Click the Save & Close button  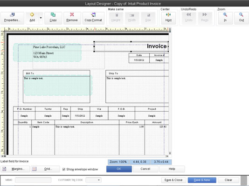point(173,180)
